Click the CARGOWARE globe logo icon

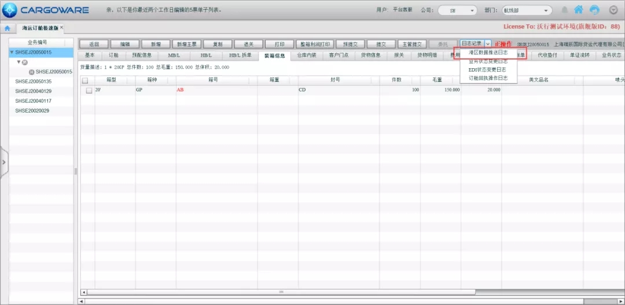pyautogui.click(x=10, y=10)
